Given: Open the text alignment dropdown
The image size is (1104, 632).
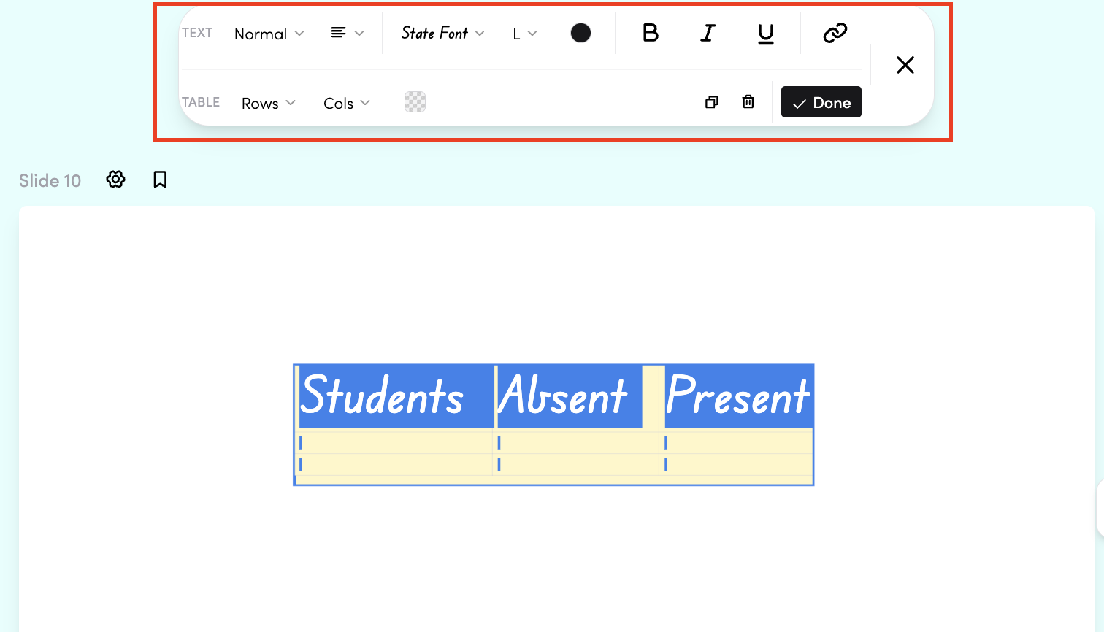Looking at the screenshot, I should [347, 33].
